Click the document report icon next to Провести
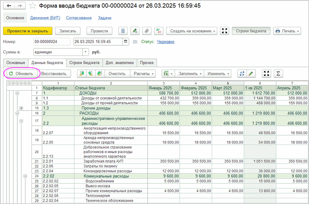Viewport: 309px width, 204px height. pos(123,31)
